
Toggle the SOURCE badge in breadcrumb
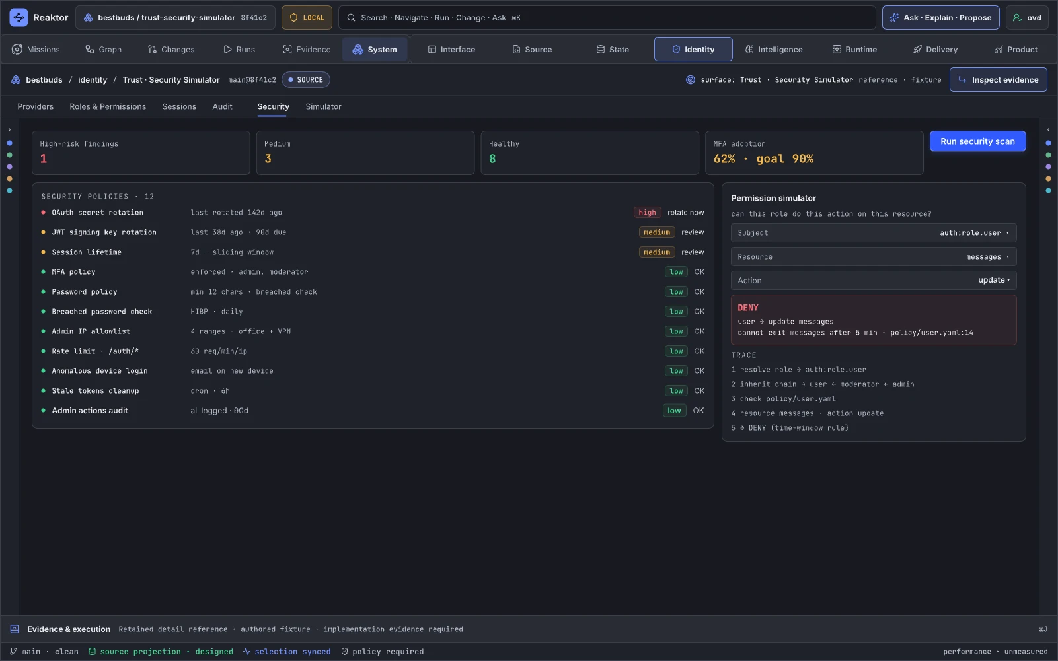point(306,80)
